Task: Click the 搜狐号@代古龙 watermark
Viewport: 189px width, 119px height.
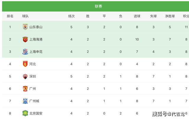Action: [169, 114]
